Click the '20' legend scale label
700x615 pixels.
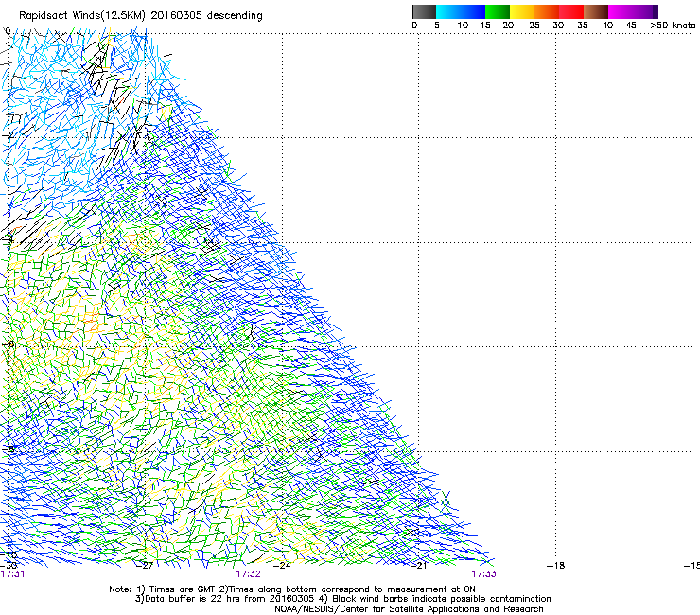tap(508, 26)
